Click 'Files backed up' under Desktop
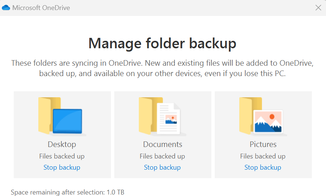 62,156
